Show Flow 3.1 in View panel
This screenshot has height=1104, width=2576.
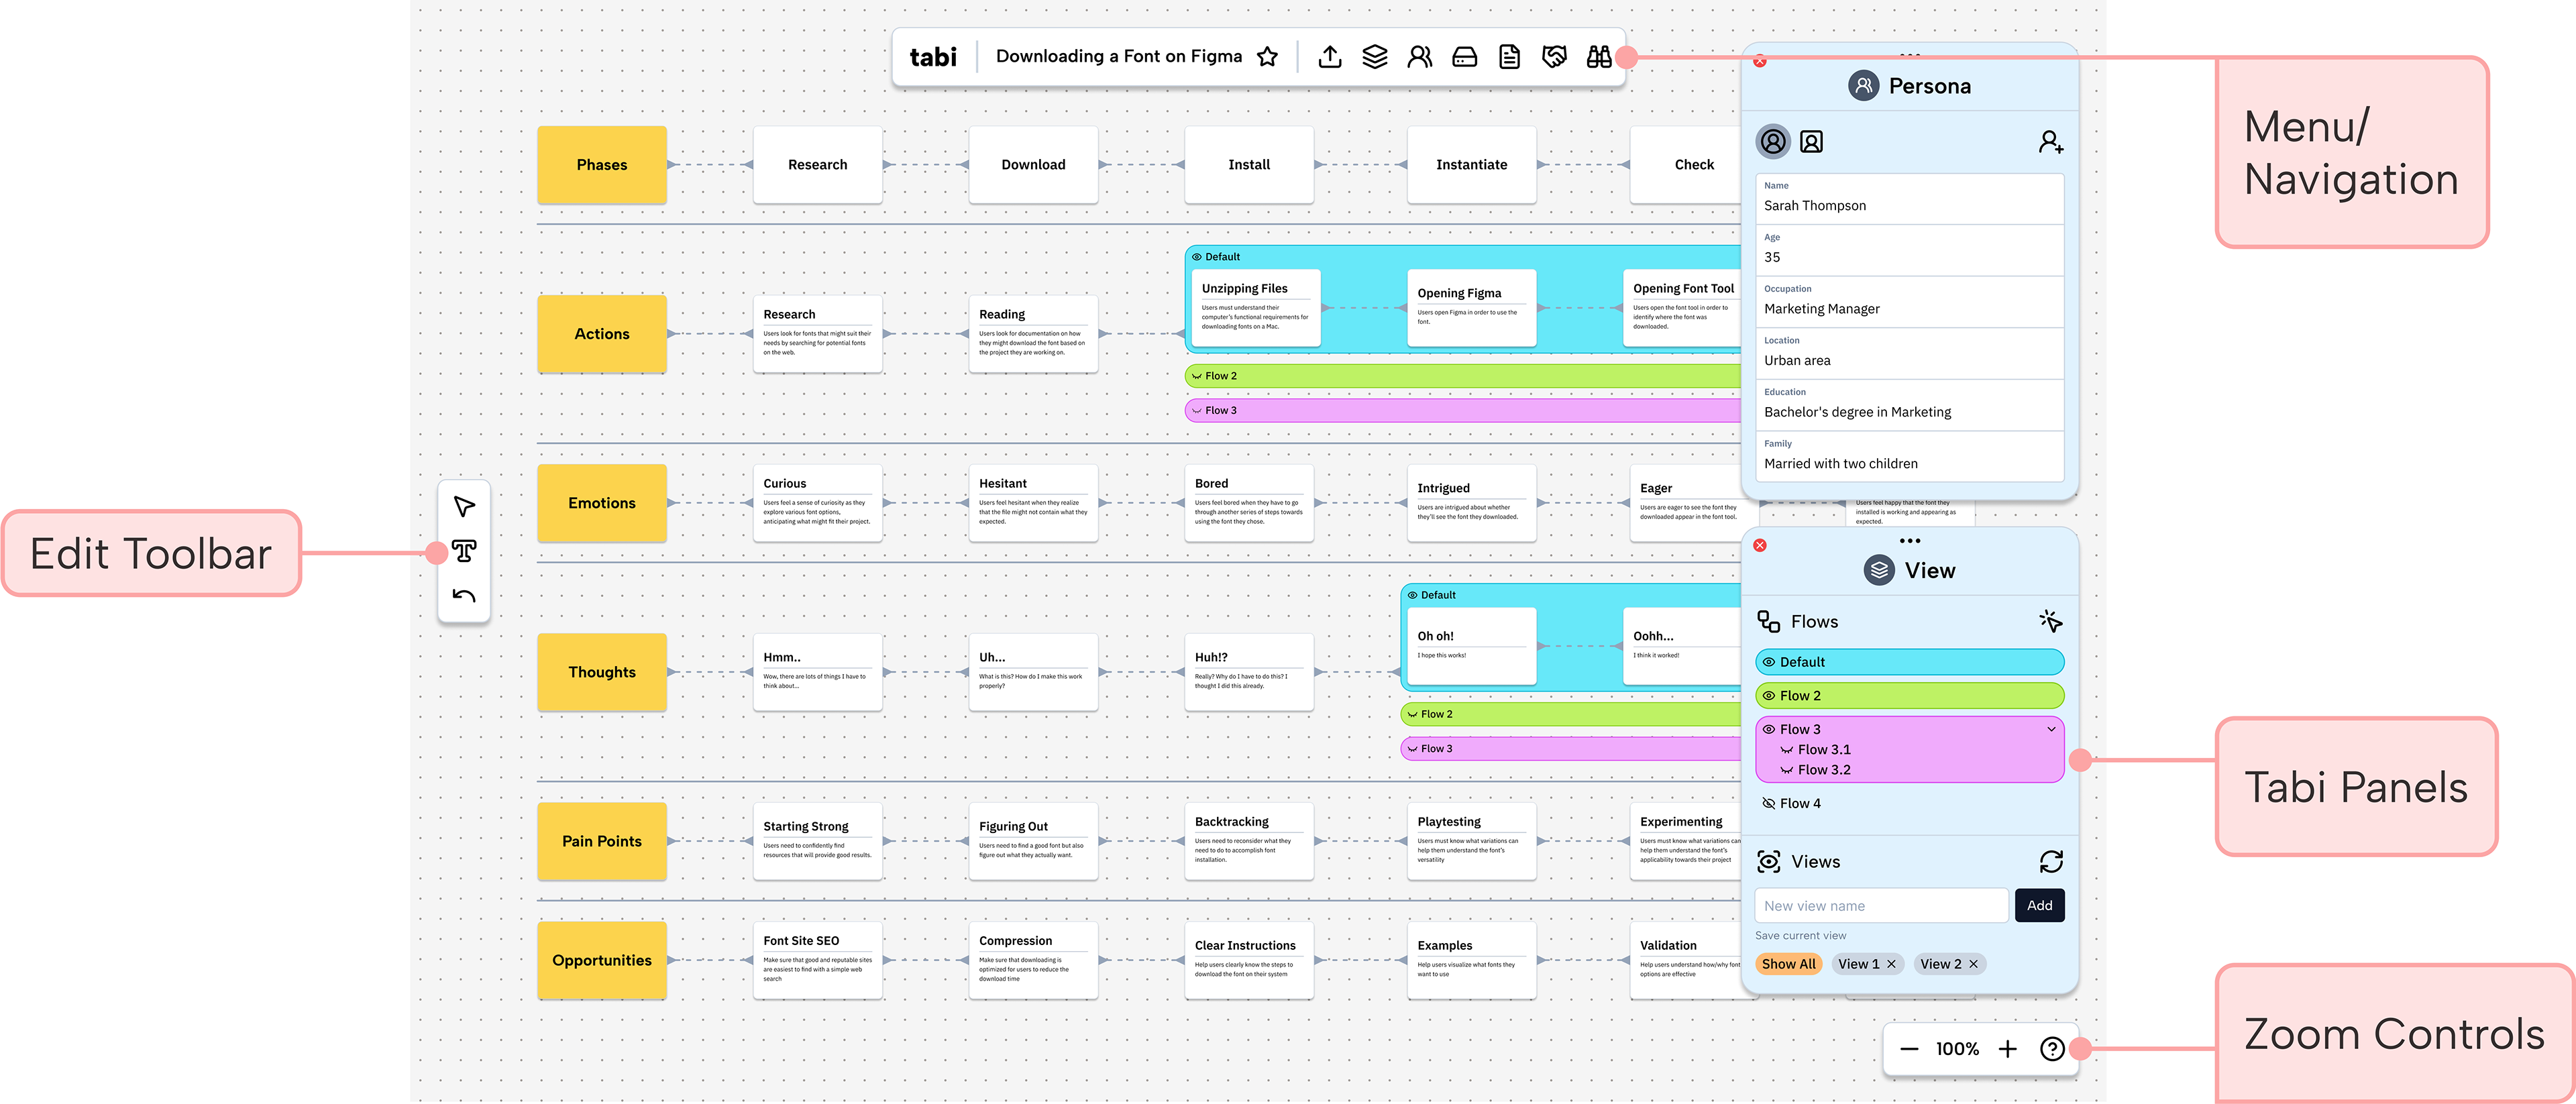click(x=1786, y=750)
